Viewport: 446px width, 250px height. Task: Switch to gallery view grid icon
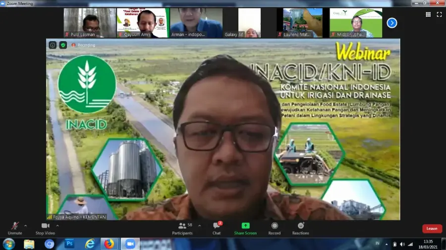(x=428, y=14)
